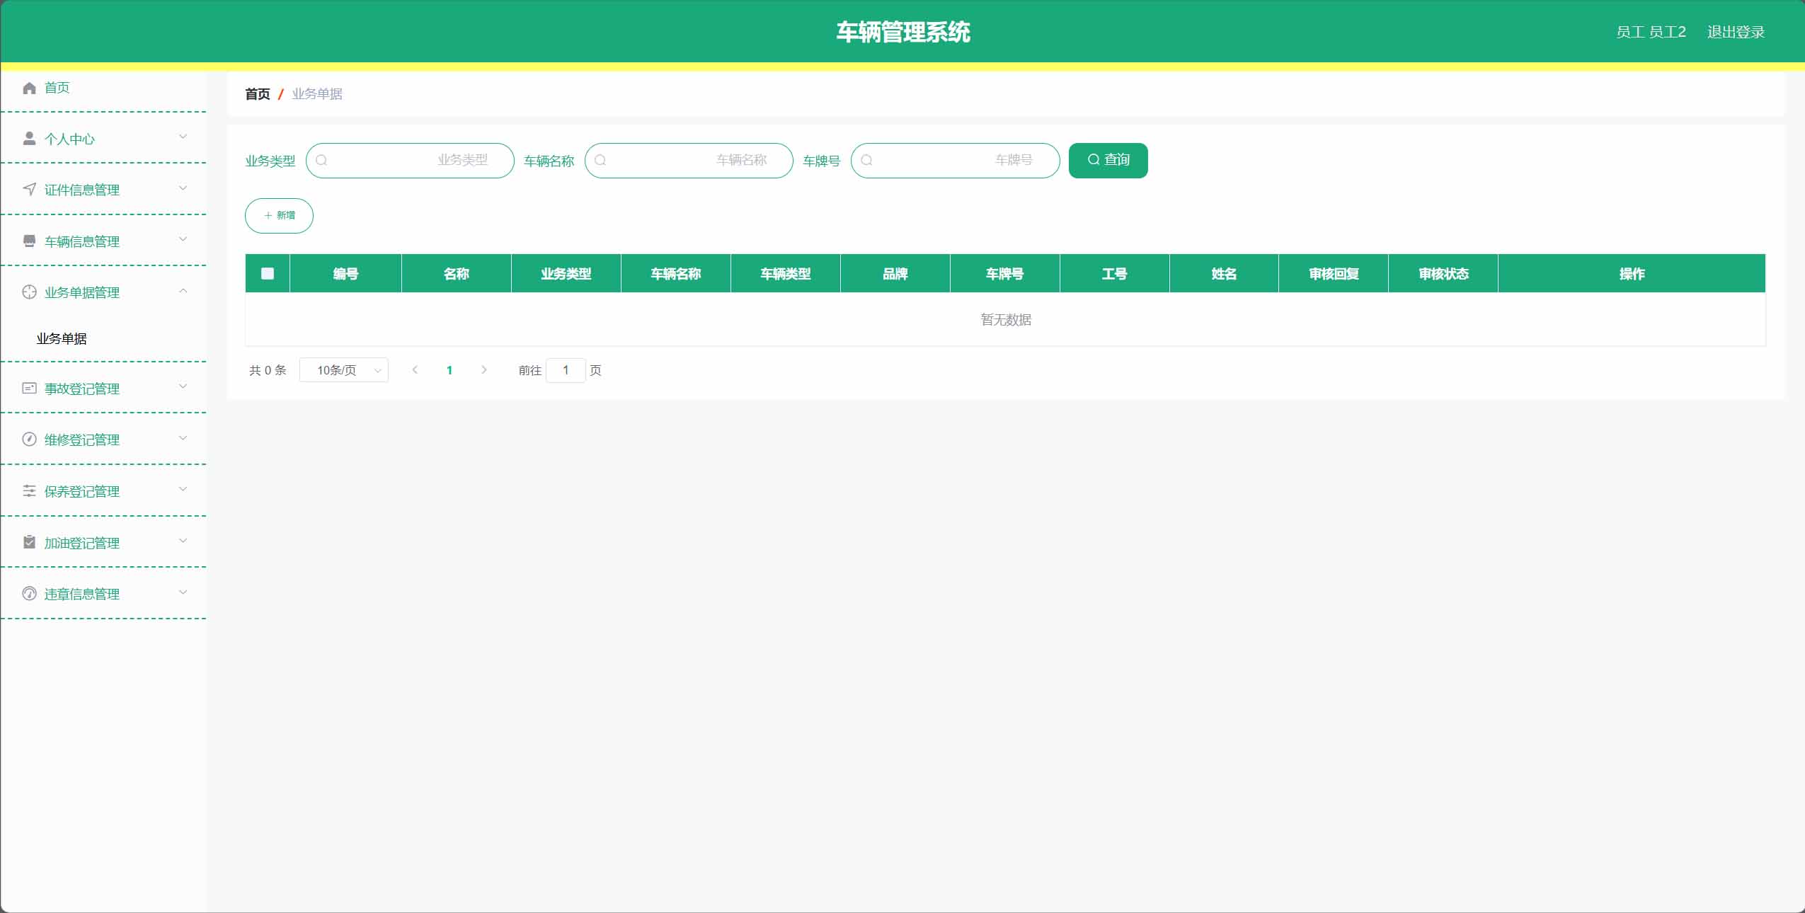Click the 名称 column header
Viewport: 1805px width, 913px height.
point(456,273)
